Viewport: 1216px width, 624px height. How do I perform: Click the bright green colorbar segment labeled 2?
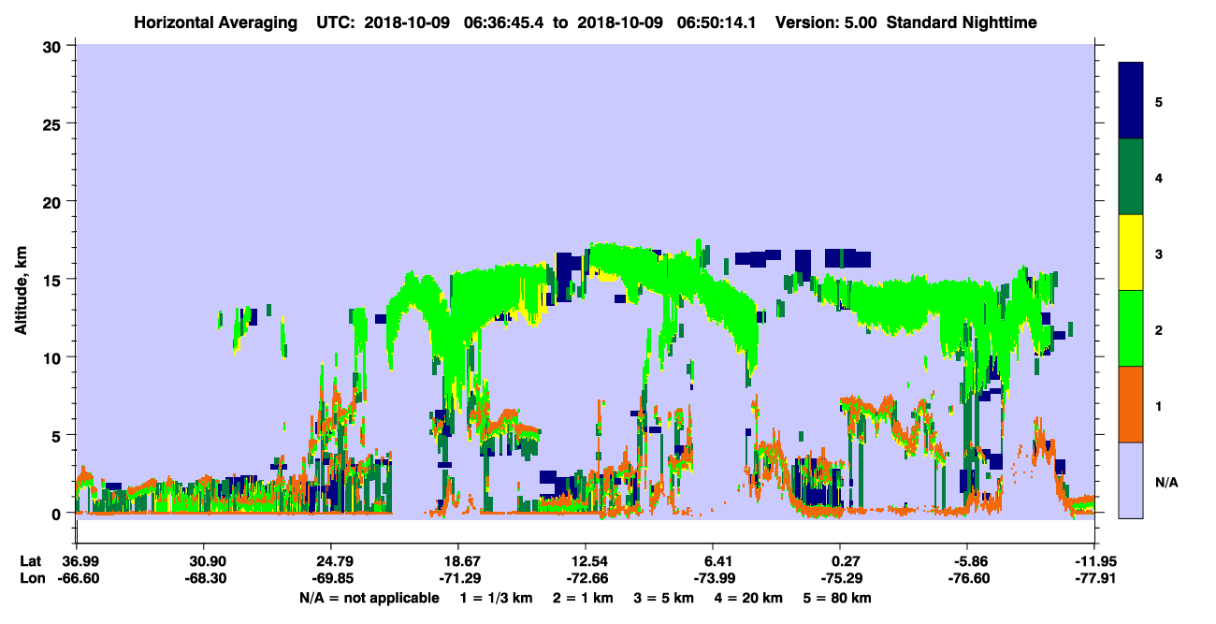pyautogui.click(x=1132, y=328)
